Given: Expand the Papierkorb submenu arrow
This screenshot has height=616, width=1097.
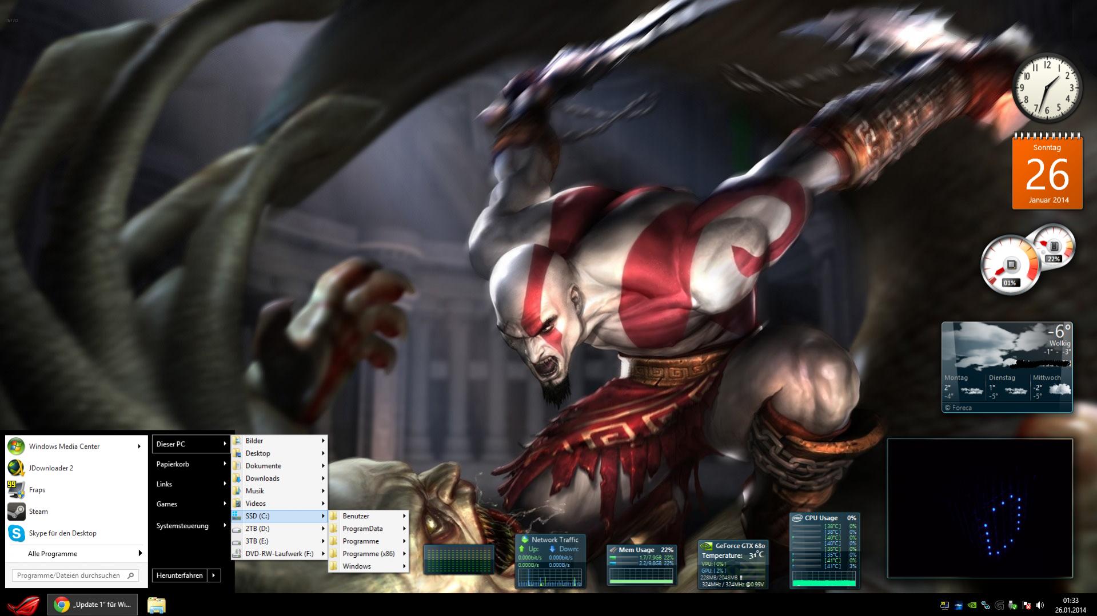Looking at the screenshot, I should tap(225, 464).
